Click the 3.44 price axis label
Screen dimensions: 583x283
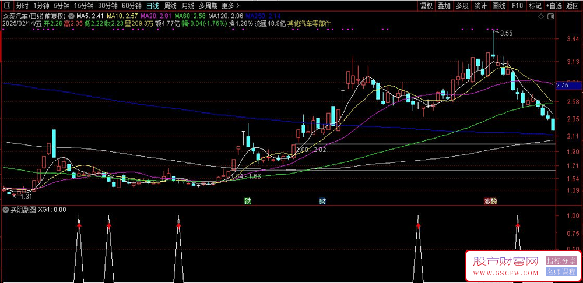[x=574, y=39]
